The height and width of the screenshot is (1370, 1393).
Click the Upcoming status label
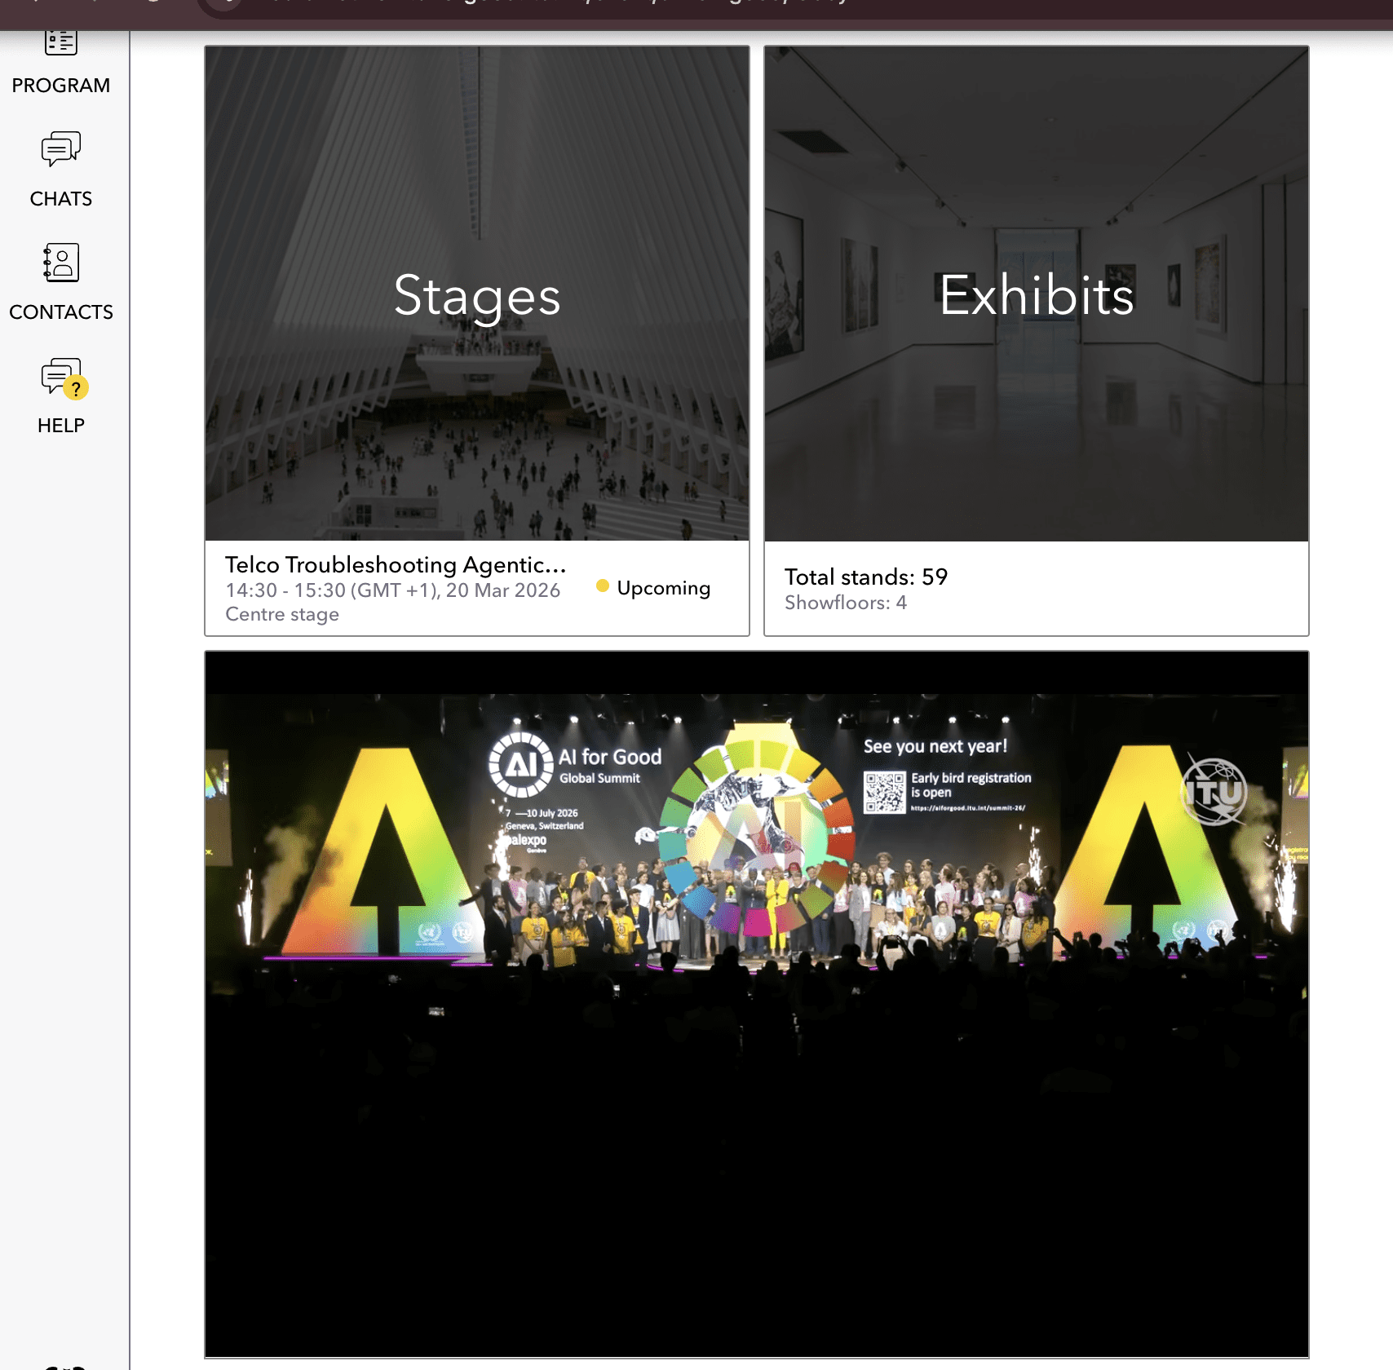click(x=663, y=588)
